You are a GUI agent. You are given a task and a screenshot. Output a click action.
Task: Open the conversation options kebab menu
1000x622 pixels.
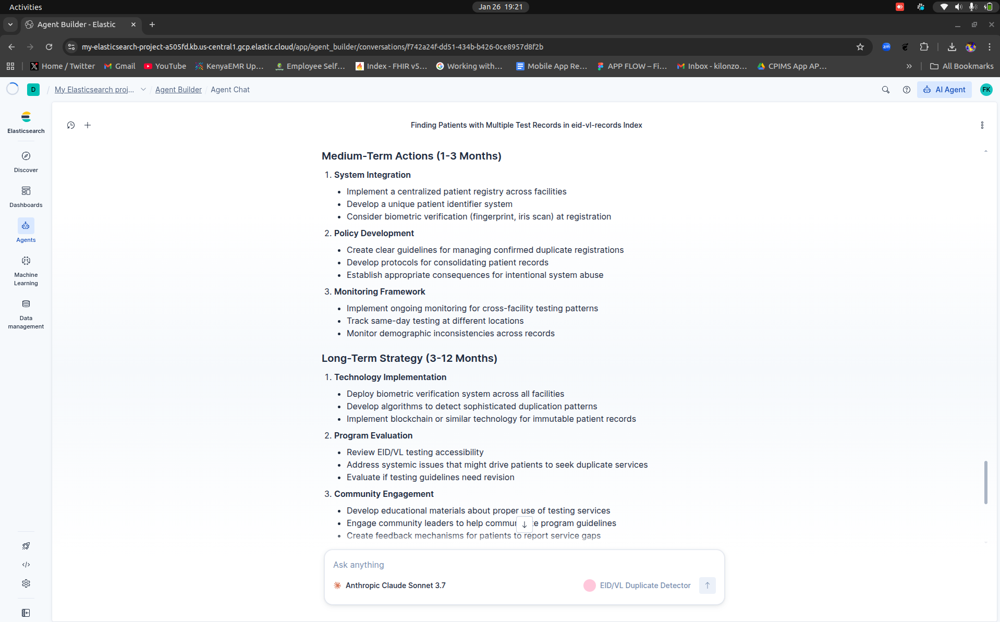[x=982, y=125]
